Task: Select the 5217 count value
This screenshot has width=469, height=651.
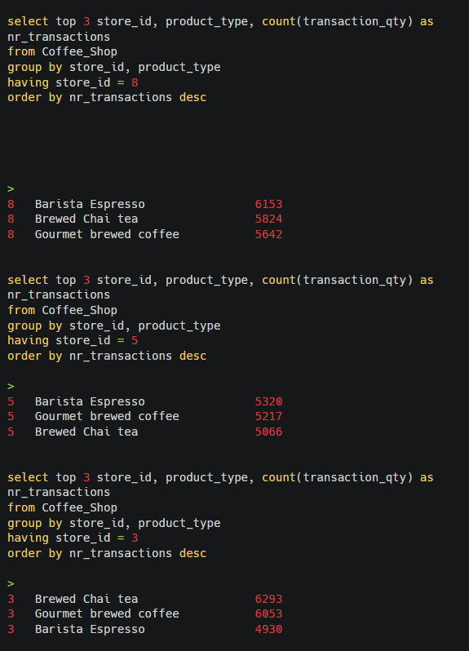Action: tap(268, 416)
